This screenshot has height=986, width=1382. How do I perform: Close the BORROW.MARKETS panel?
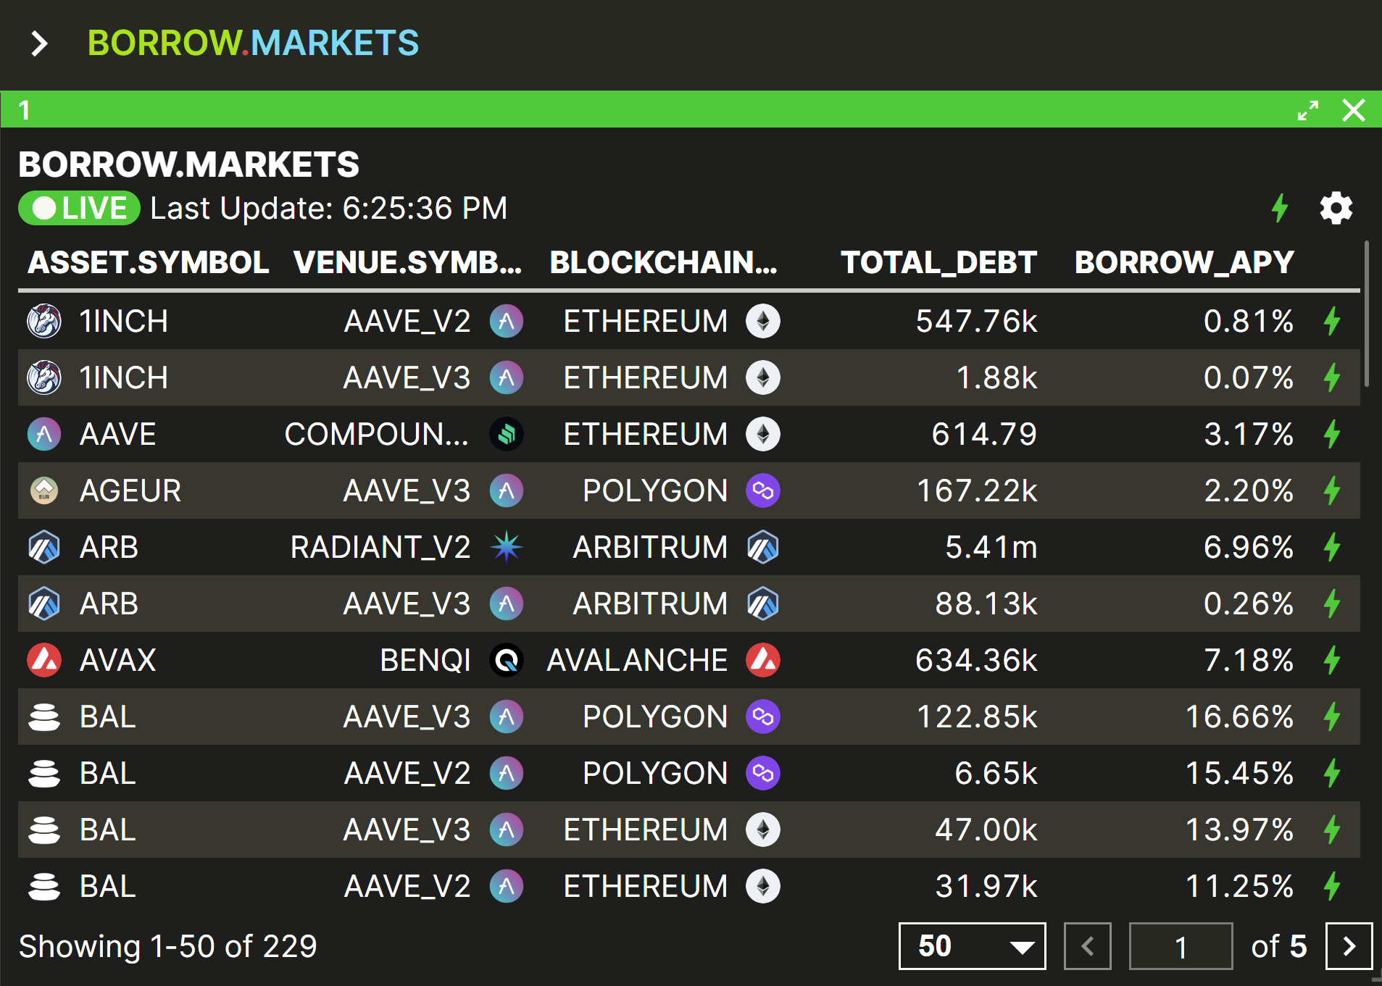pos(1353,110)
